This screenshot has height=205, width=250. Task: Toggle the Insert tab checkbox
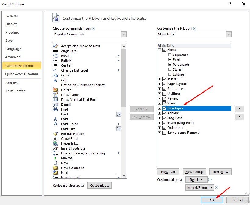pyautogui.click(x=165, y=79)
